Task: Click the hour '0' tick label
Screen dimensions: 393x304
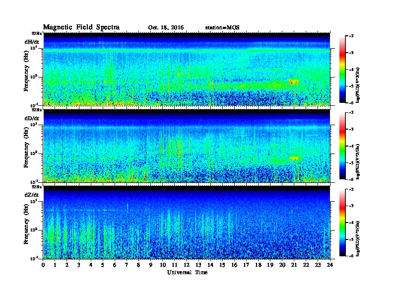Action: [x=43, y=265]
